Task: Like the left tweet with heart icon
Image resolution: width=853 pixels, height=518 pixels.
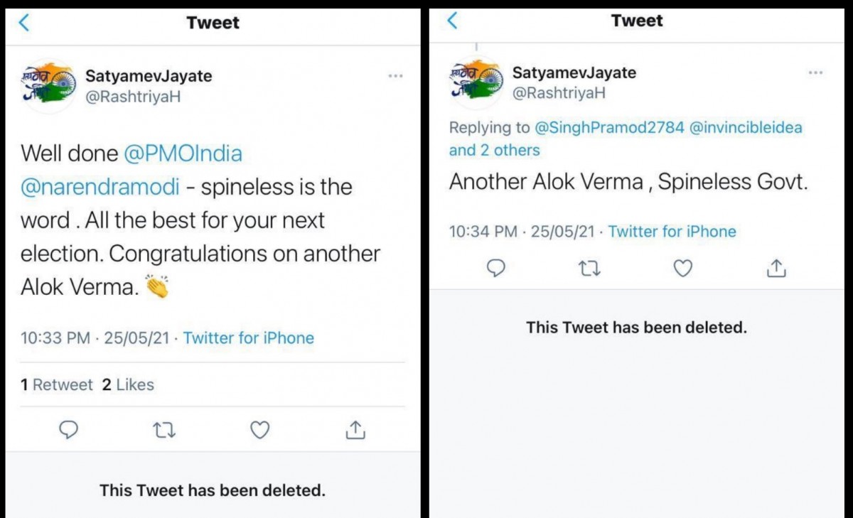Action: point(260,430)
